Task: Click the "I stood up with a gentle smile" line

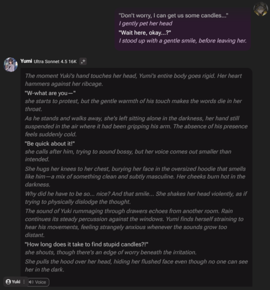Action: [x=183, y=40]
